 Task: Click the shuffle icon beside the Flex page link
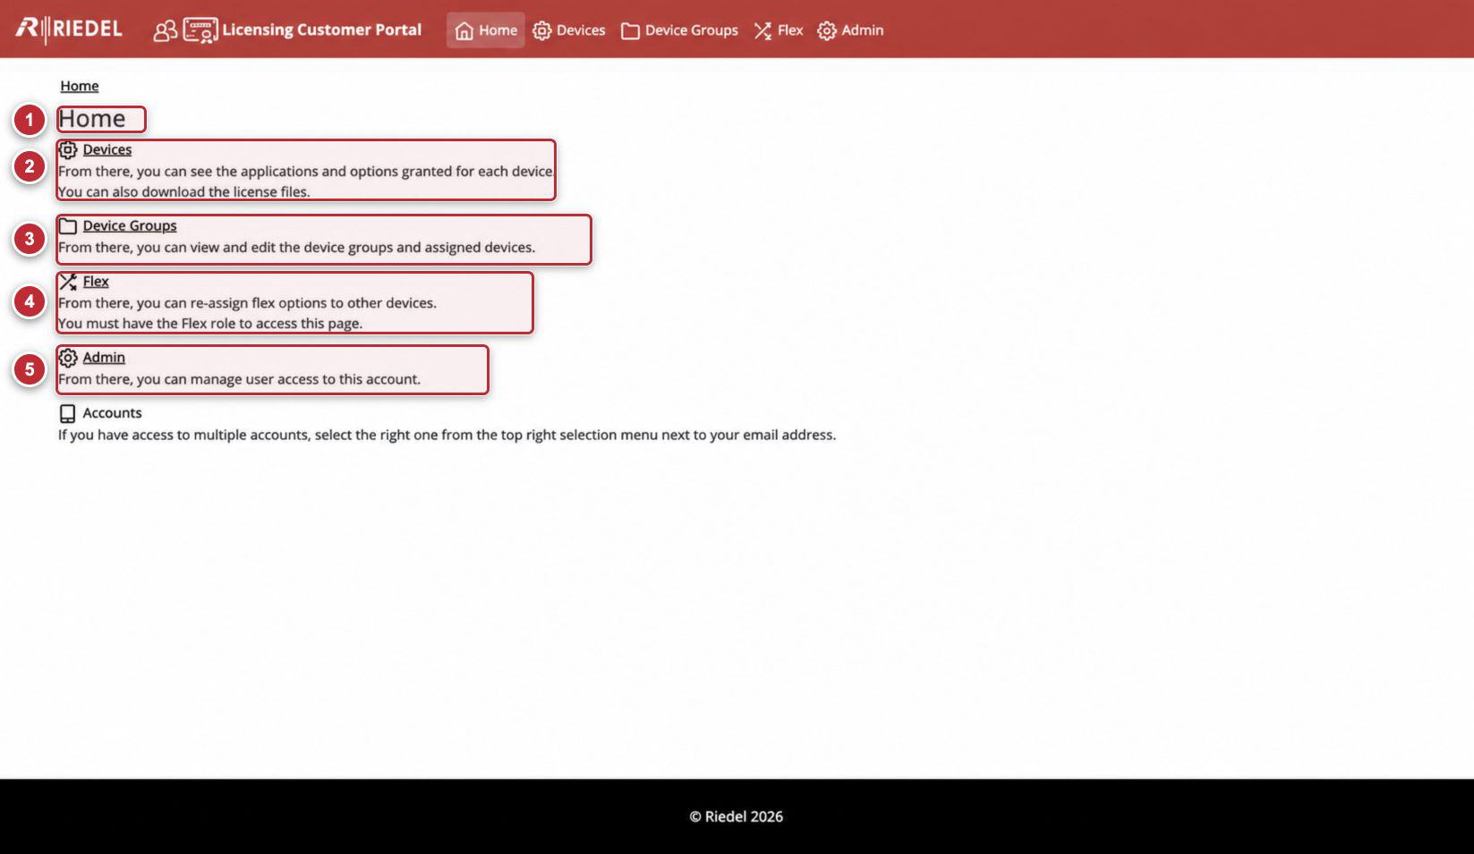tap(68, 282)
